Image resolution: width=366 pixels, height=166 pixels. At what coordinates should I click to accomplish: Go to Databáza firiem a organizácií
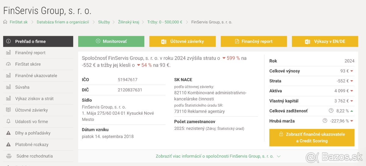63,22
